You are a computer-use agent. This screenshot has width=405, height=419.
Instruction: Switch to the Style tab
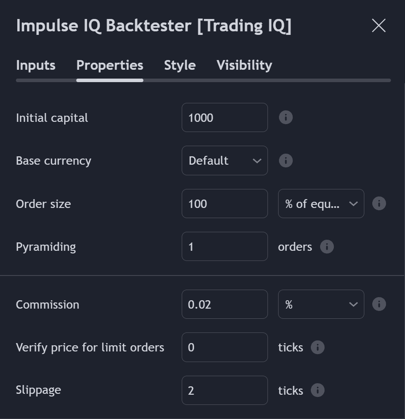pyautogui.click(x=180, y=65)
